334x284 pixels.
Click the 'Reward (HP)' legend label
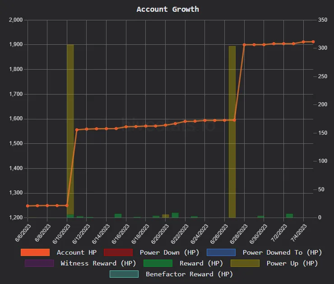[x=201, y=263]
